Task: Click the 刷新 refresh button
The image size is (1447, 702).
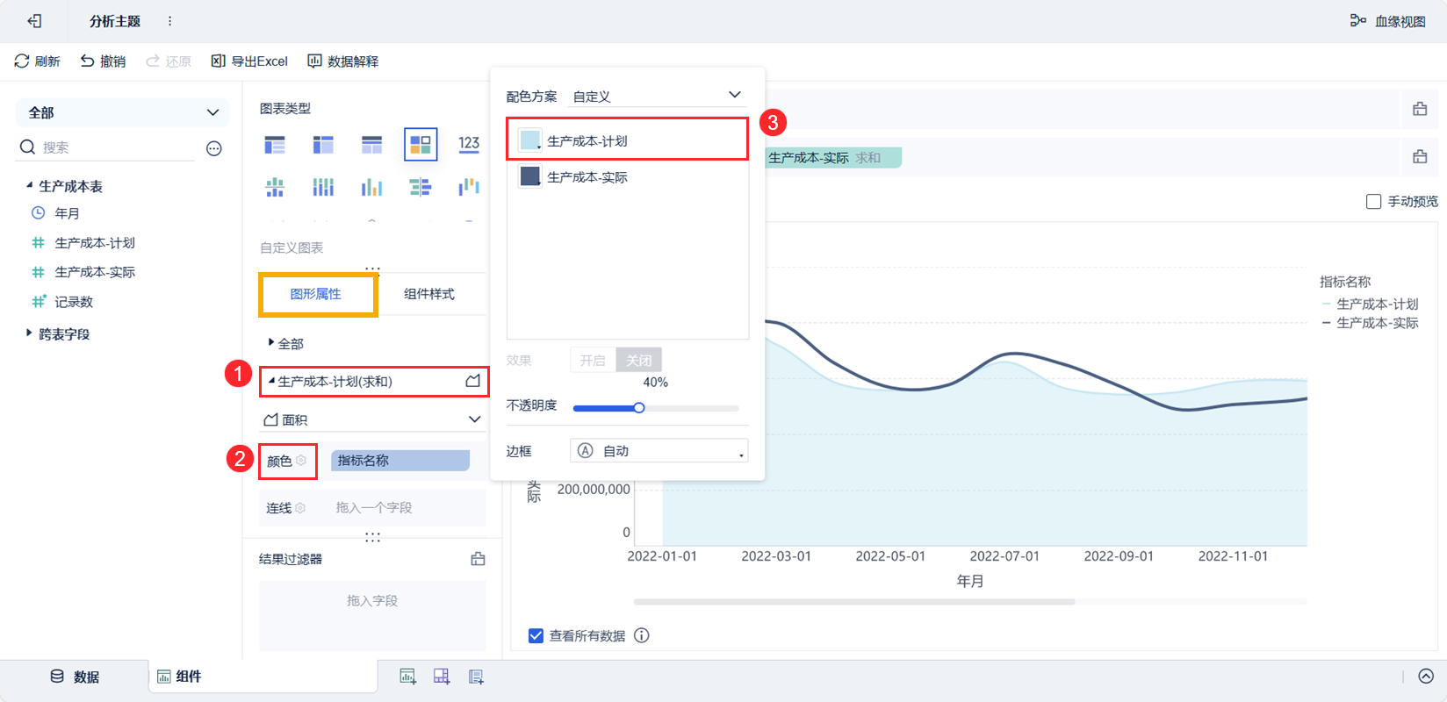Action: pyautogui.click(x=37, y=61)
